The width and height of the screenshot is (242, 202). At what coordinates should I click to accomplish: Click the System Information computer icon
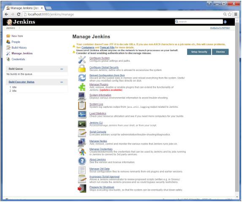(x=82, y=96)
